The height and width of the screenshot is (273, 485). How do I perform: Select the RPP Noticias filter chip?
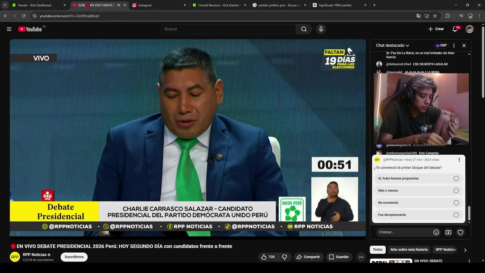pyautogui.click(x=446, y=250)
